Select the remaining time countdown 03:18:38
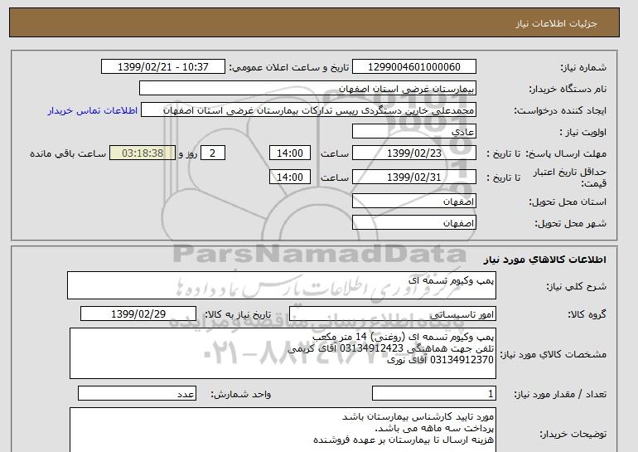 (x=143, y=153)
